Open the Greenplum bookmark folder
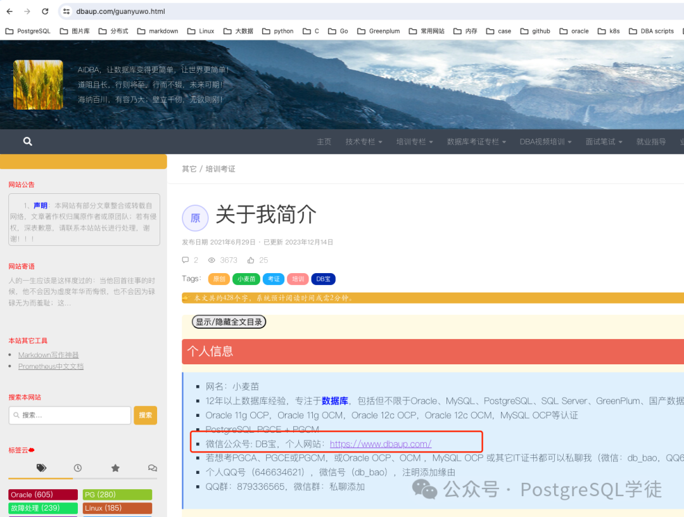Viewport: 684px width, 517px height. pos(379,31)
